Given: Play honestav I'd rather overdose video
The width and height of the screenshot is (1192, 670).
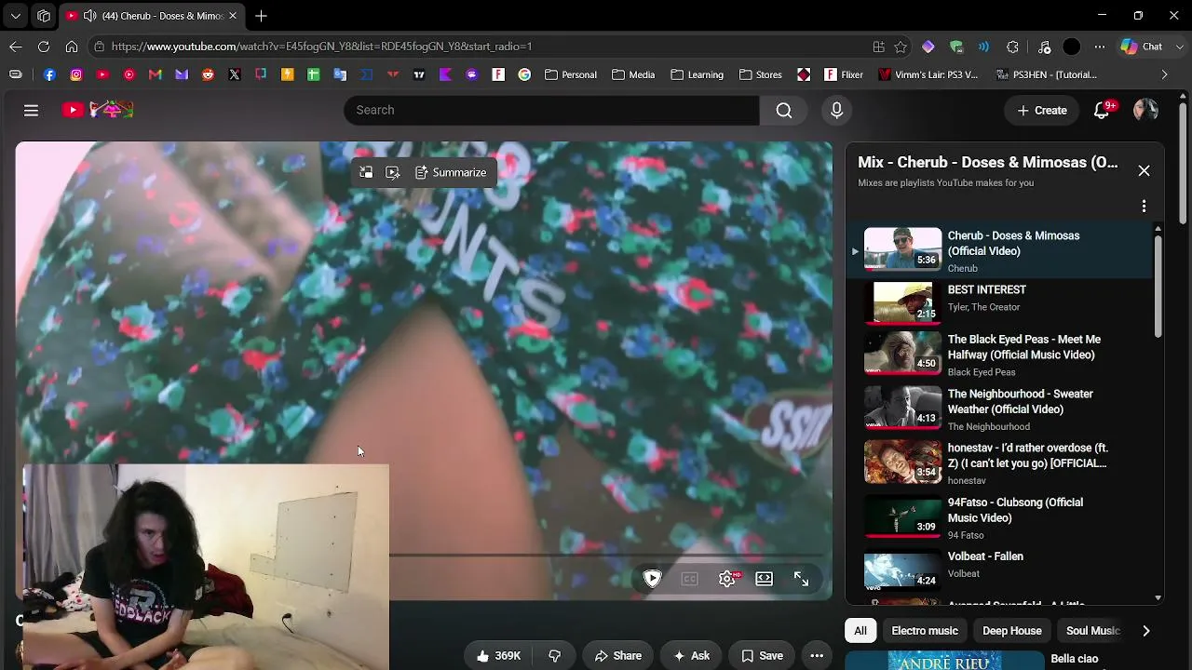Looking at the screenshot, I should click(x=999, y=463).
